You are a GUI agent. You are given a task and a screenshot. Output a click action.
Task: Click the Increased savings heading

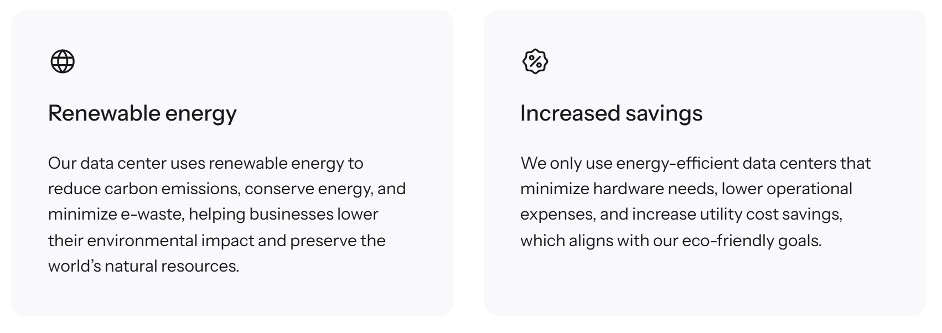[611, 113]
